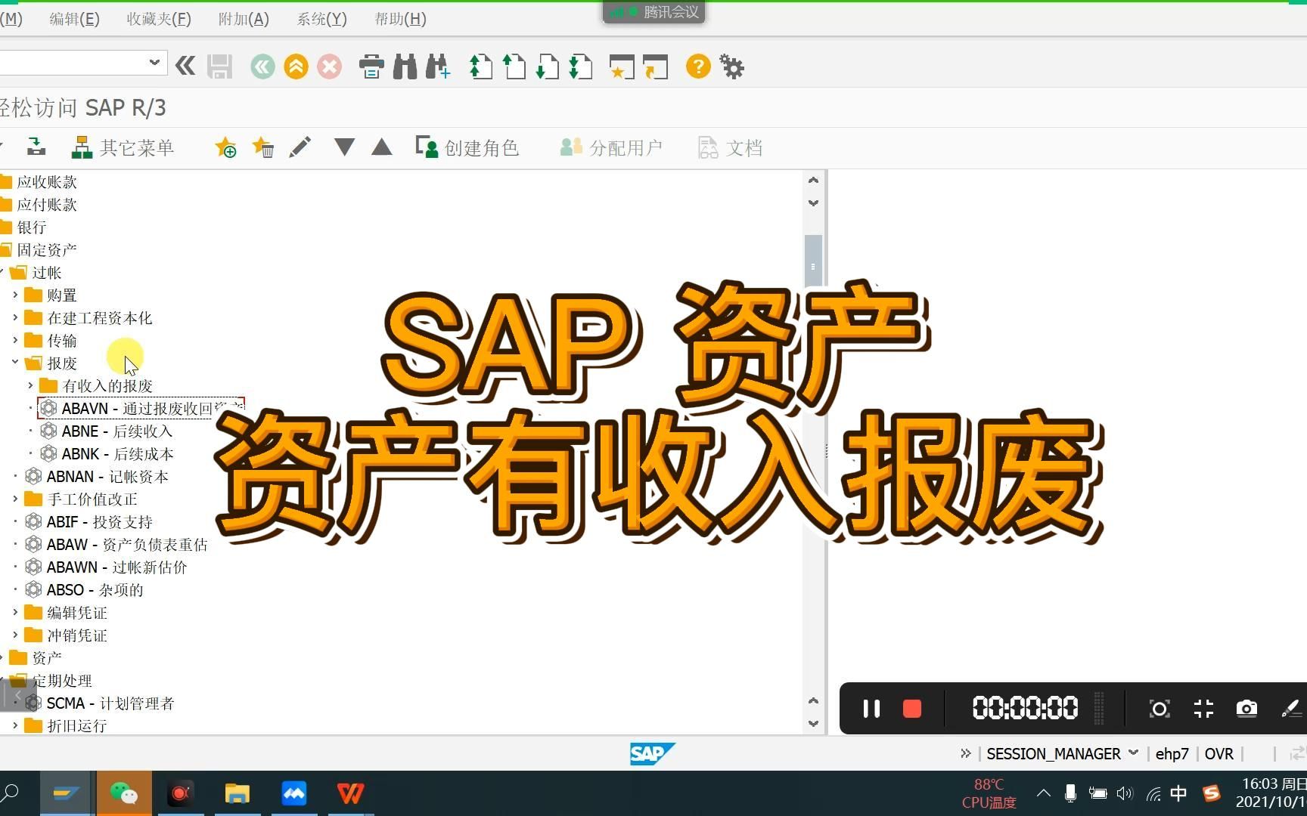
Task: Open WPS Office from the taskbar
Action: pyautogui.click(x=350, y=793)
